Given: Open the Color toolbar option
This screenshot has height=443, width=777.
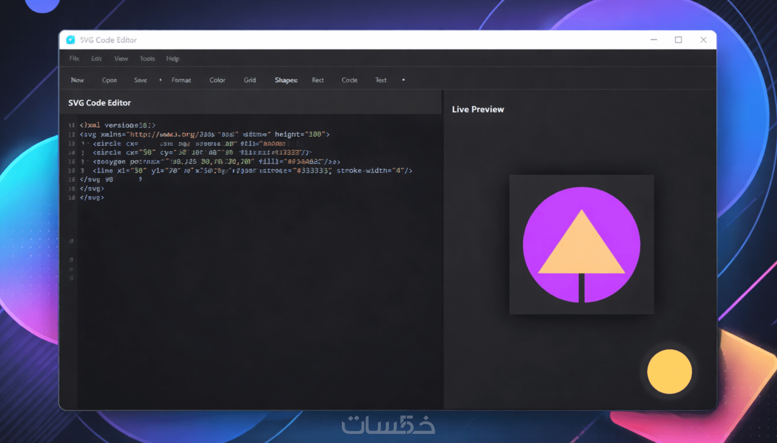Looking at the screenshot, I should point(218,80).
